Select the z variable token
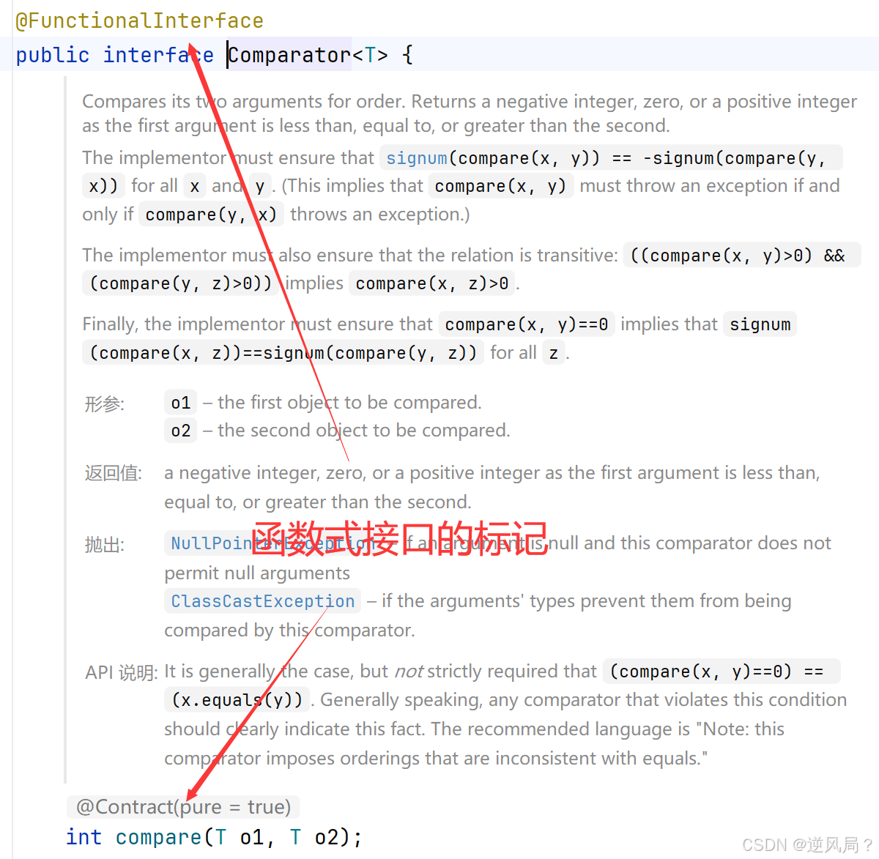This screenshot has width=879, height=859. tap(554, 352)
